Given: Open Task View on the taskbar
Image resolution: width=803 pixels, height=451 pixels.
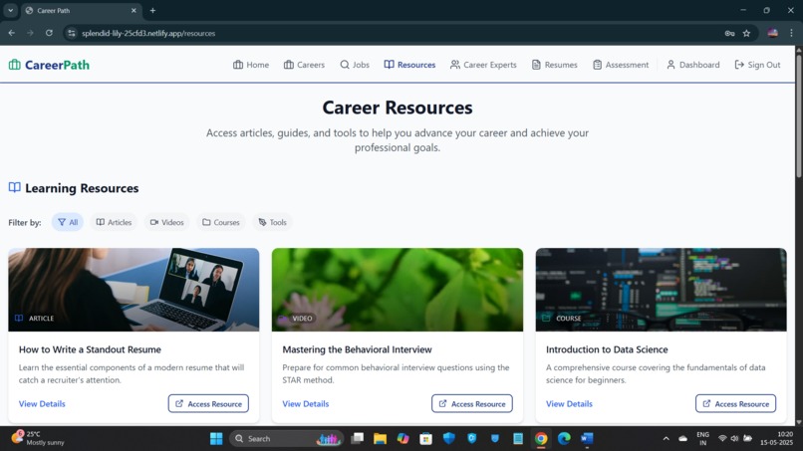Looking at the screenshot, I should [357, 439].
